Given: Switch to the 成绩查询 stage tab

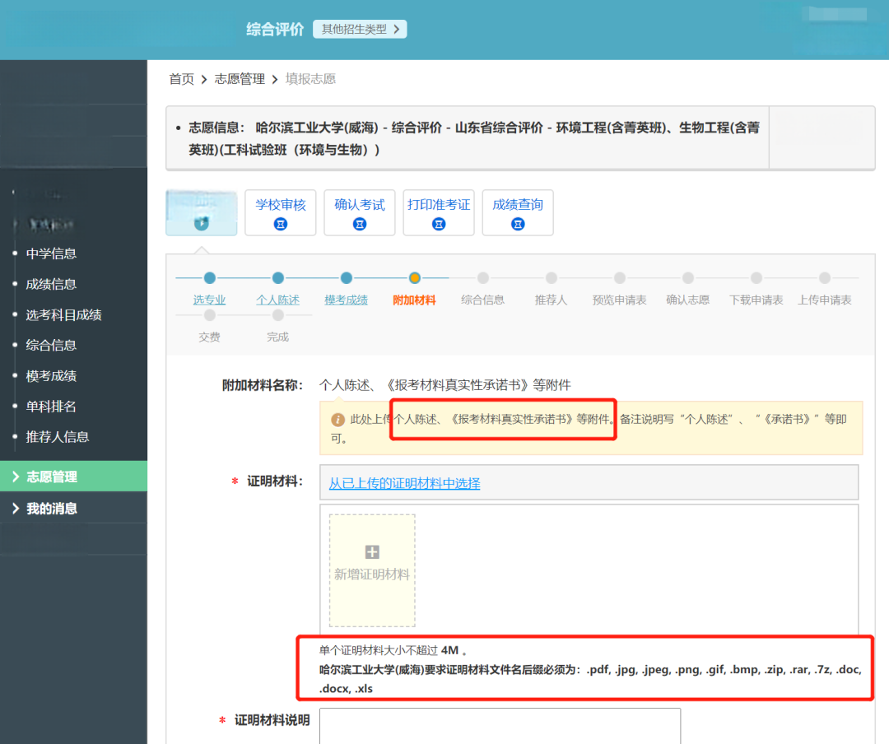Looking at the screenshot, I should (x=518, y=212).
